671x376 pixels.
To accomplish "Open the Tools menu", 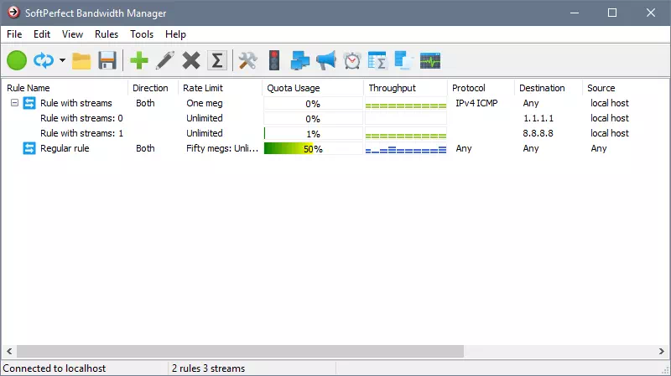I will [x=142, y=34].
